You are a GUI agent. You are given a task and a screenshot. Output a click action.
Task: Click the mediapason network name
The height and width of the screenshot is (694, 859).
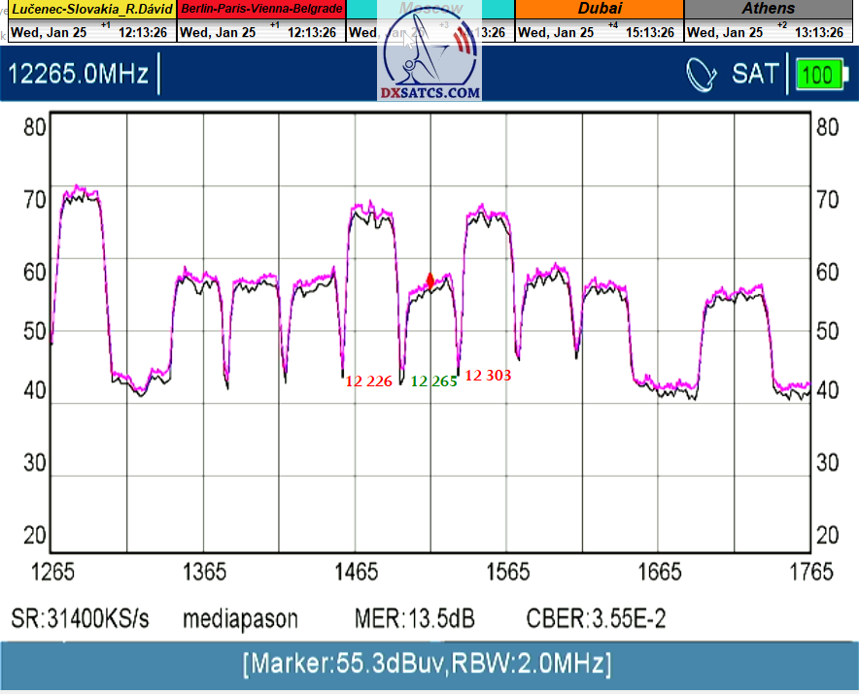point(240,619)
